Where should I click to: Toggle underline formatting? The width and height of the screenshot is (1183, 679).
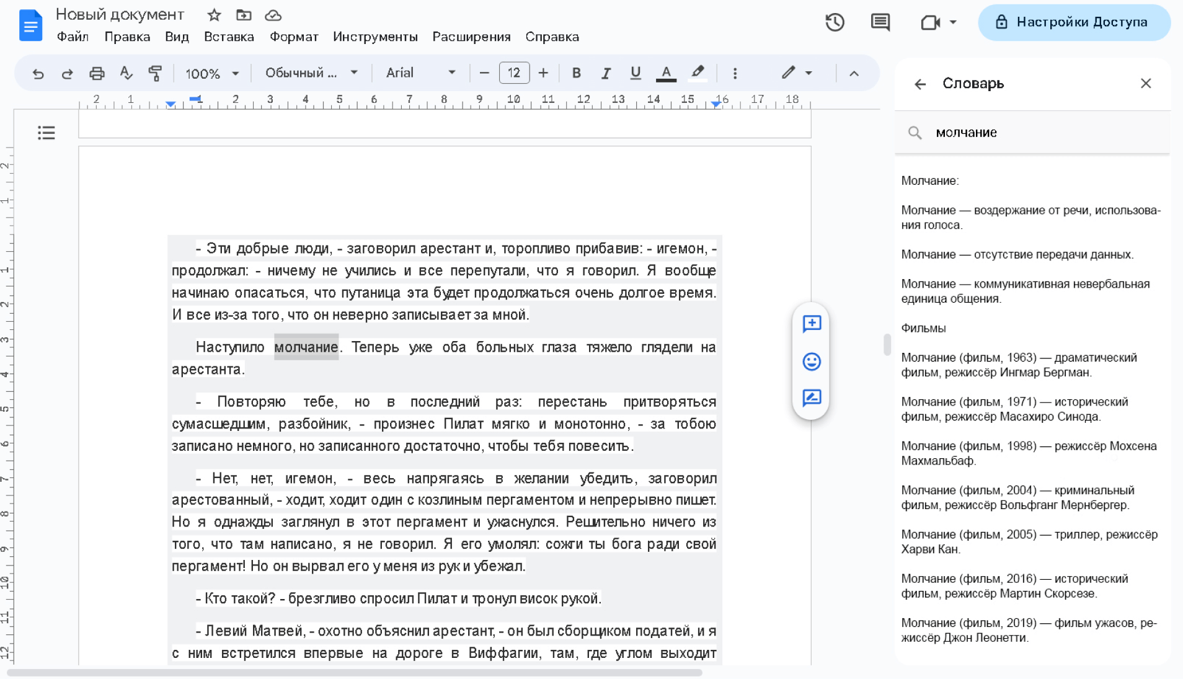[x=635, y=73]
